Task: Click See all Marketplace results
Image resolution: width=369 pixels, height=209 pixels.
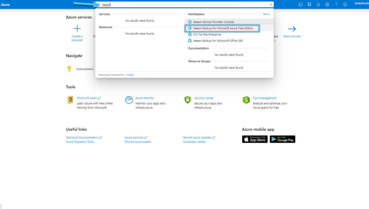Action: coord(266,14)
